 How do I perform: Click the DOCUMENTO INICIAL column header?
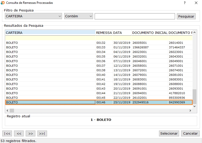coord(150,33)
